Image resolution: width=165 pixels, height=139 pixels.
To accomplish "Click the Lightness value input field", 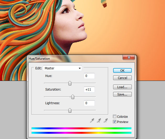I will tap(89, 103).
